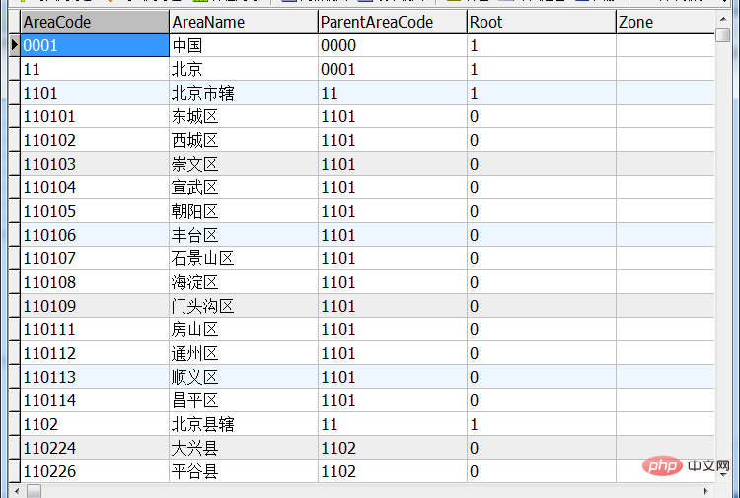
Task: Select the cell containing 110106
Action: [95, 235]
